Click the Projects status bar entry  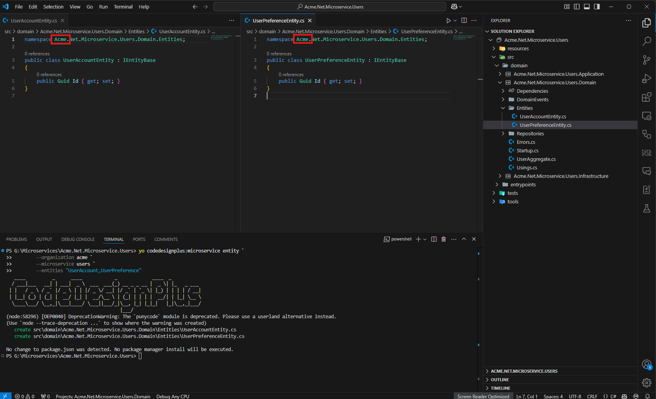pos(103,396)
